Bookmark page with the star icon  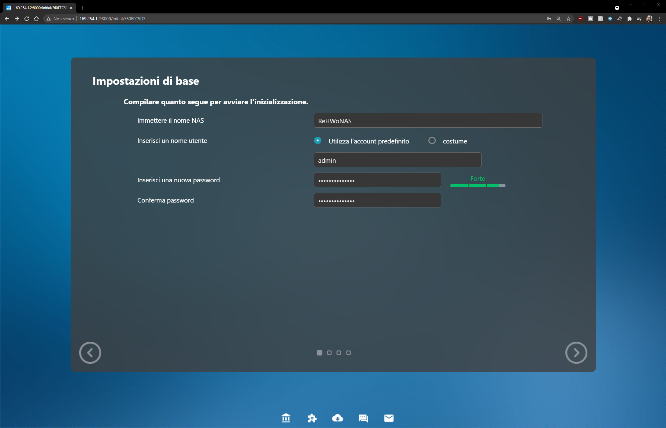568,19
